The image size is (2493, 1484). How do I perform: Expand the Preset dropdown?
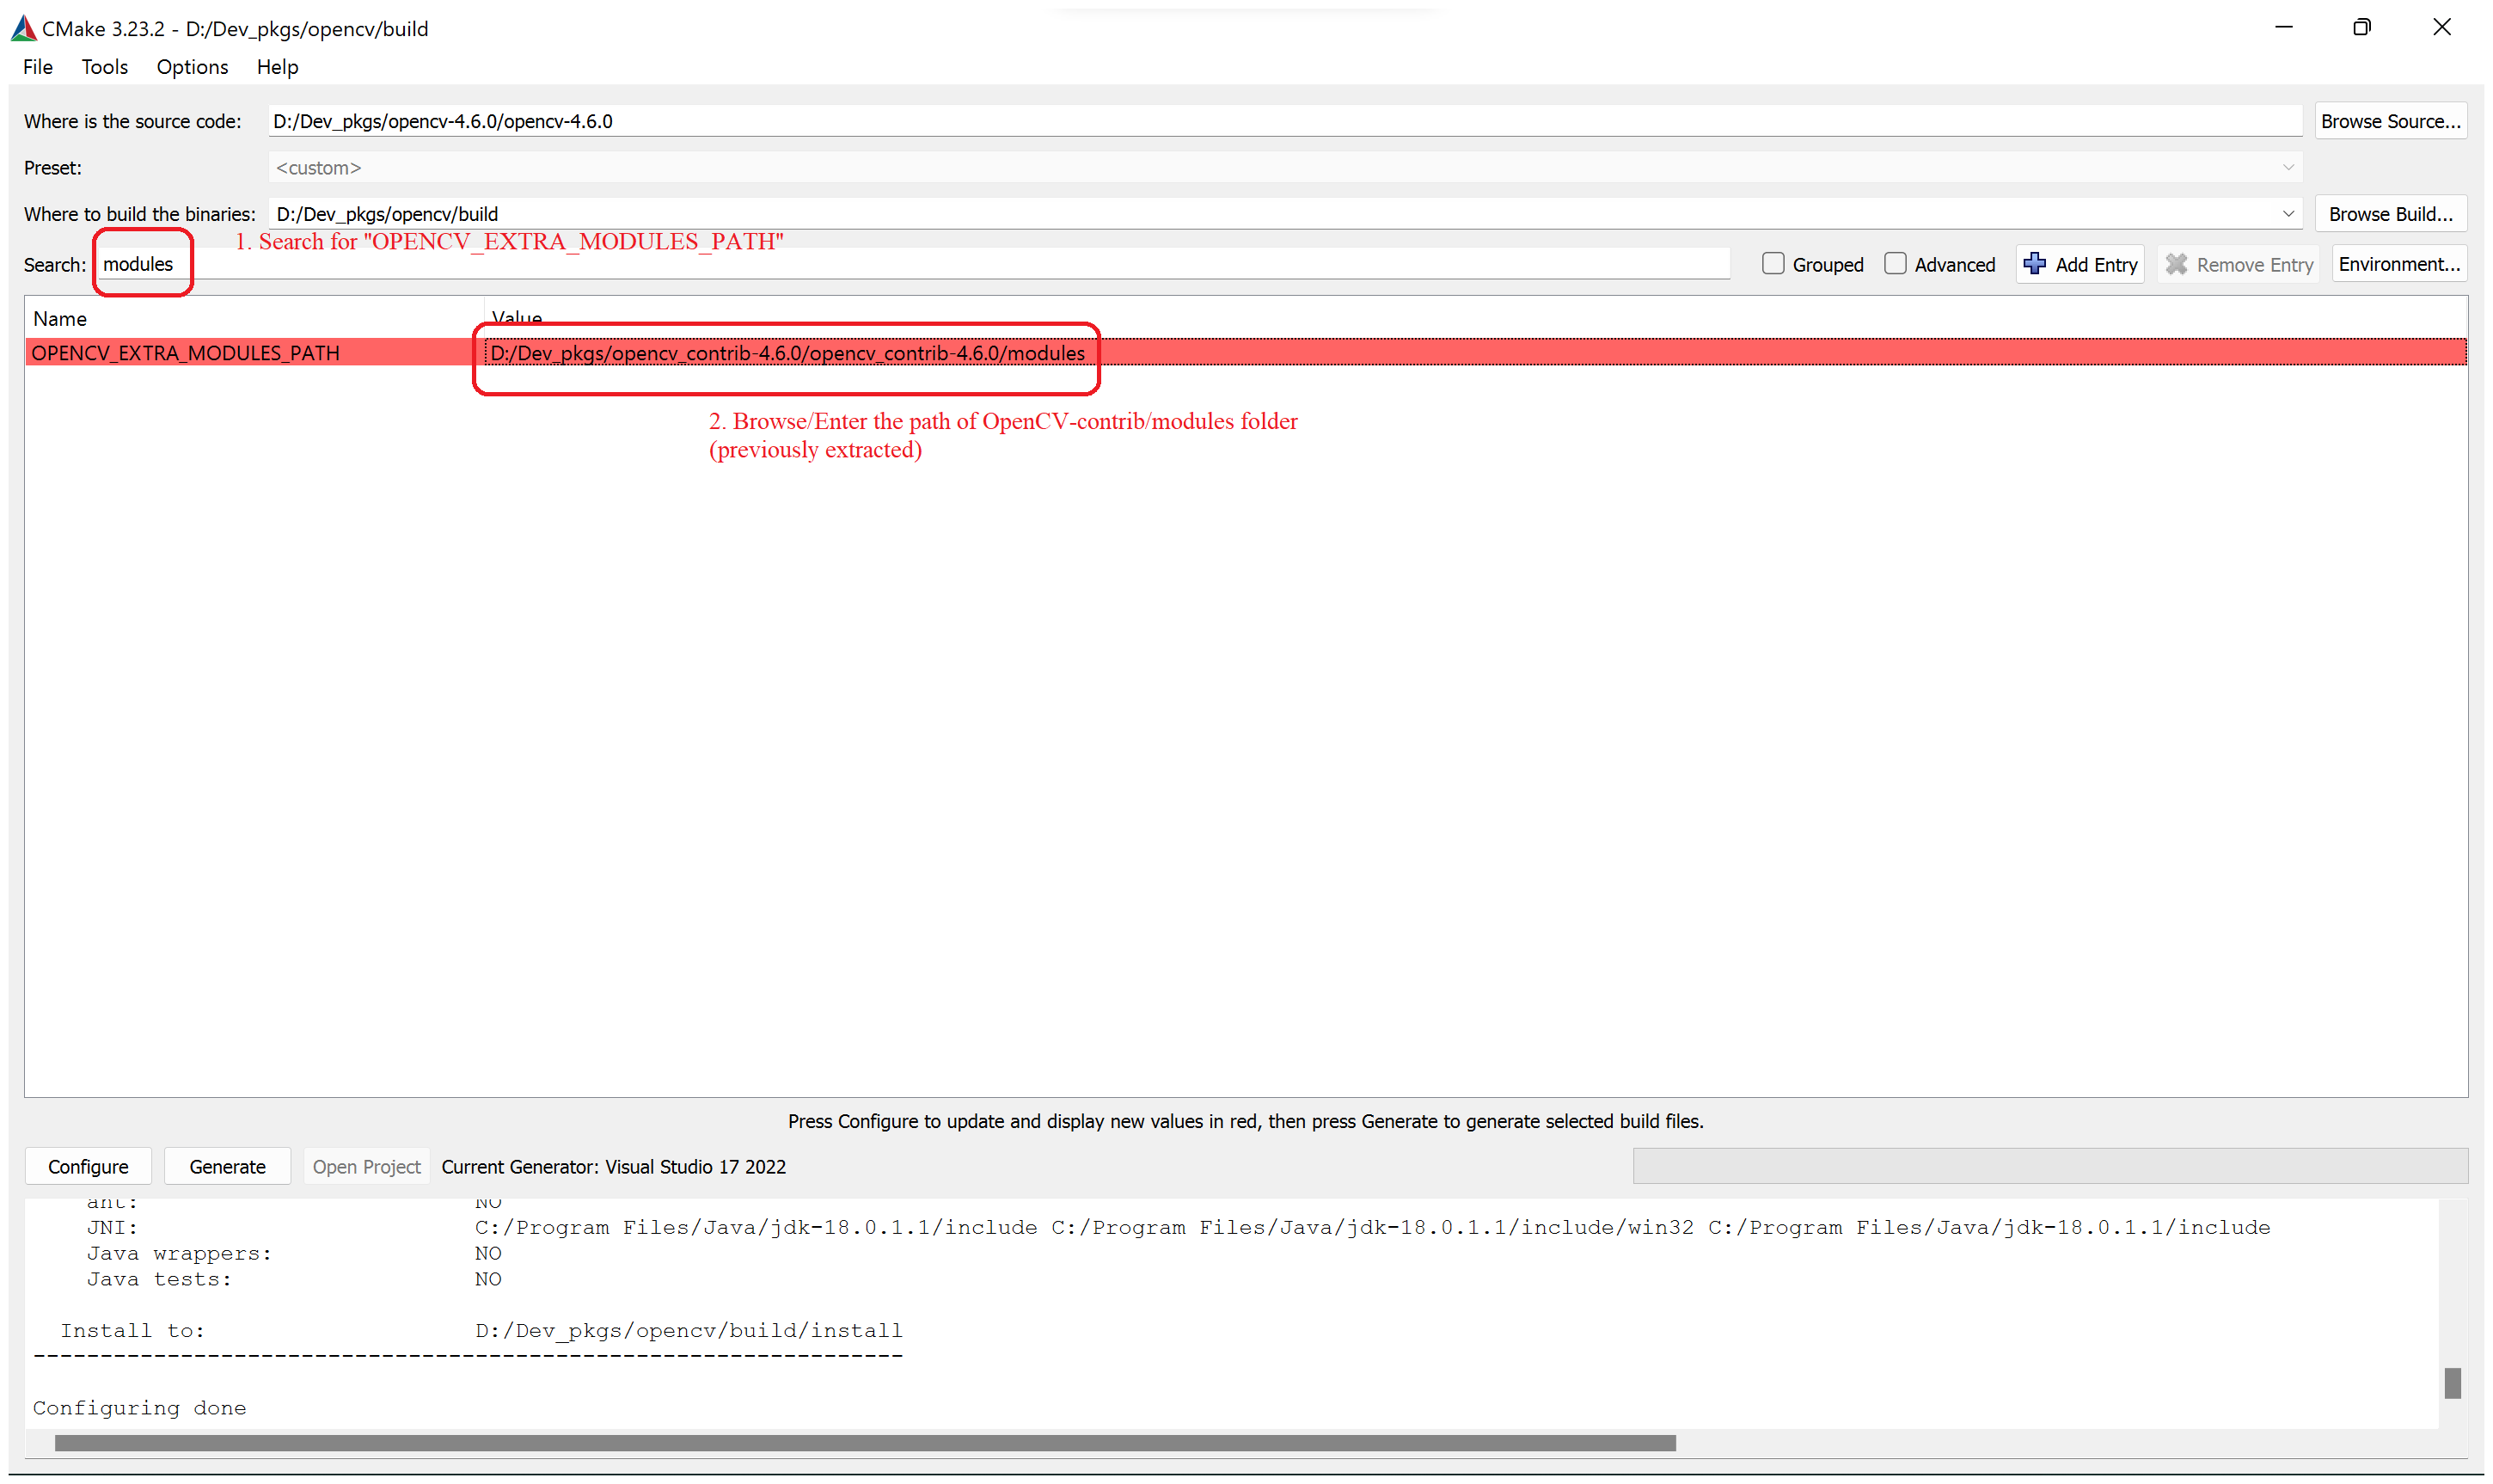pyautogui.click(x=2288, y=166)
